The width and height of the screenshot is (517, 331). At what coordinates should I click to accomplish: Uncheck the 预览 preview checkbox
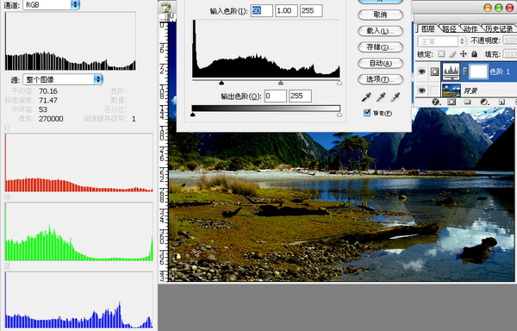click(x=367, y=113)
